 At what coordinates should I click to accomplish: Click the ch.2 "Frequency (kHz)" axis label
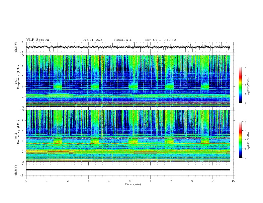[19, 132]
